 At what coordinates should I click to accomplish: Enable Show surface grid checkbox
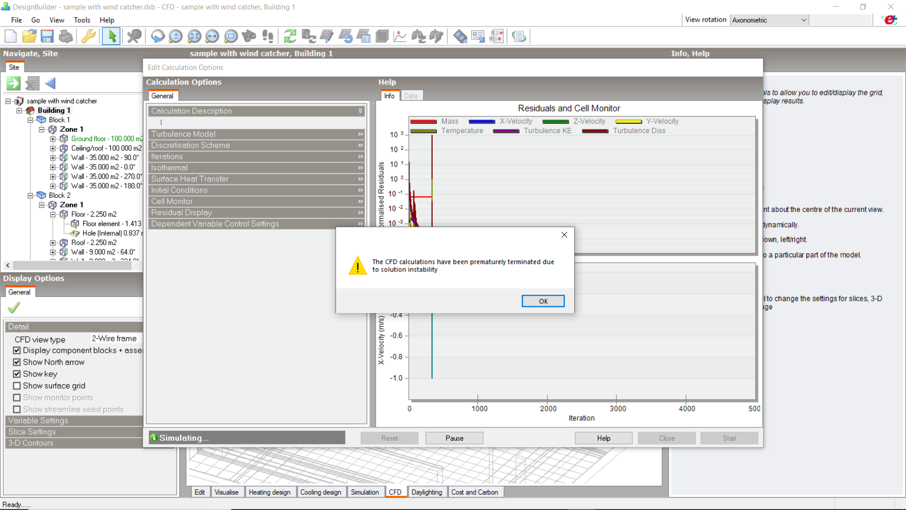click(x=17, y=386)
